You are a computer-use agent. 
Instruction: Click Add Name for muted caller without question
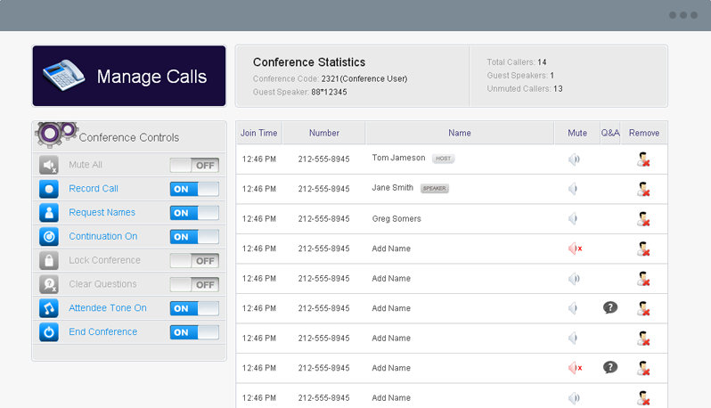[391, 249]
